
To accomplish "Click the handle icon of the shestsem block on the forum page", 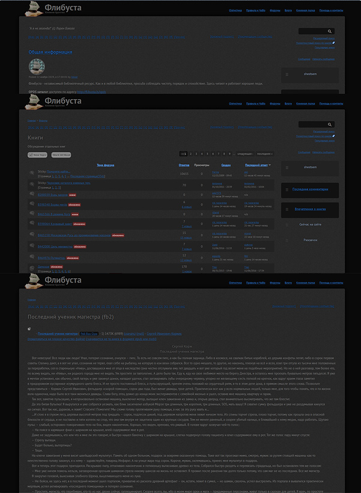I will 287,168.
